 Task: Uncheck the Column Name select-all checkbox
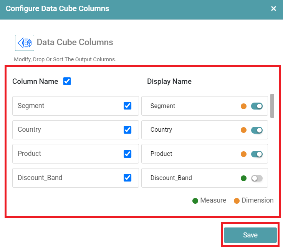(x=67, y=81)
